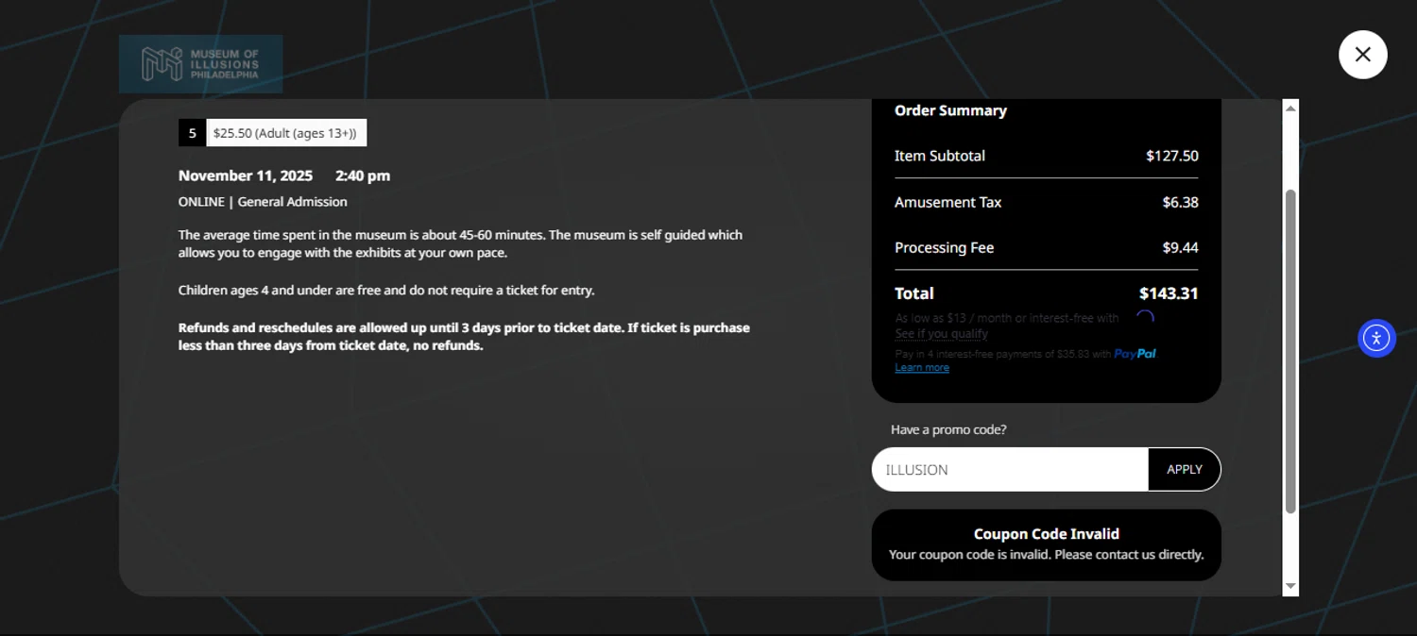
Task: Click the Amusement Tax value $6.38
Action: (x=1180, y=202)
